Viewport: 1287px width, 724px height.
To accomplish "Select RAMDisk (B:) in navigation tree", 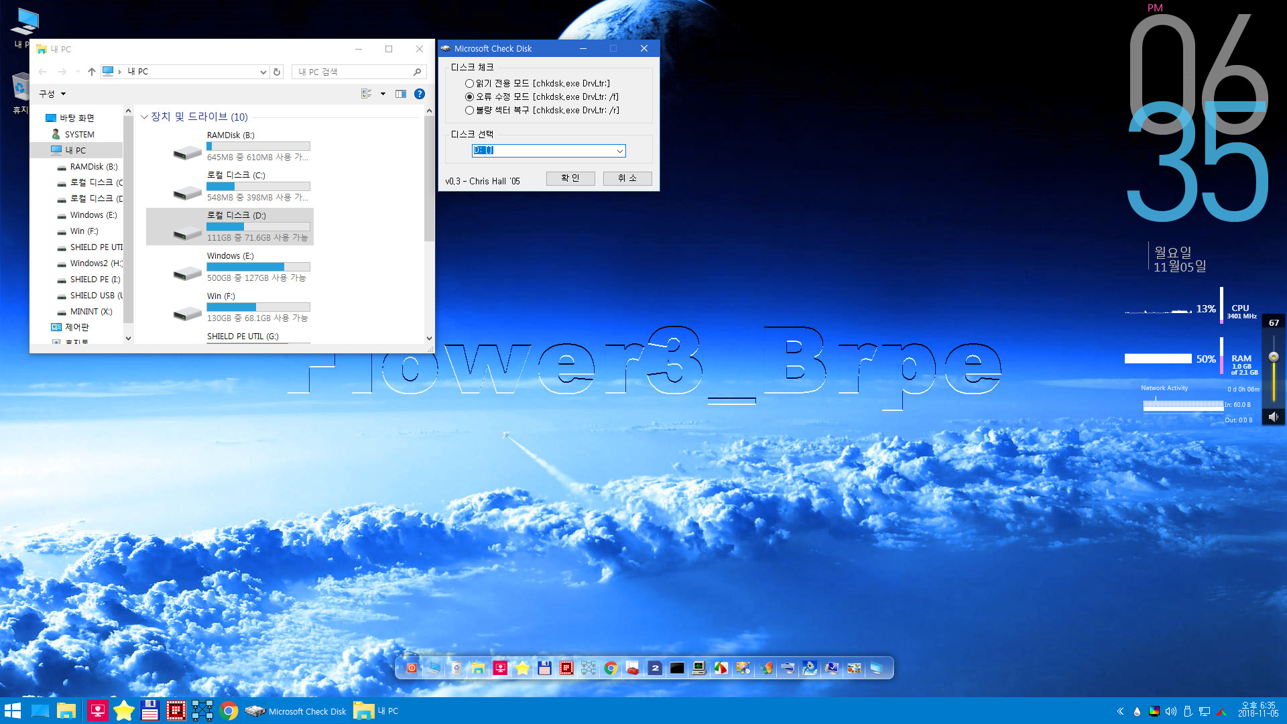I will [93, 167].
